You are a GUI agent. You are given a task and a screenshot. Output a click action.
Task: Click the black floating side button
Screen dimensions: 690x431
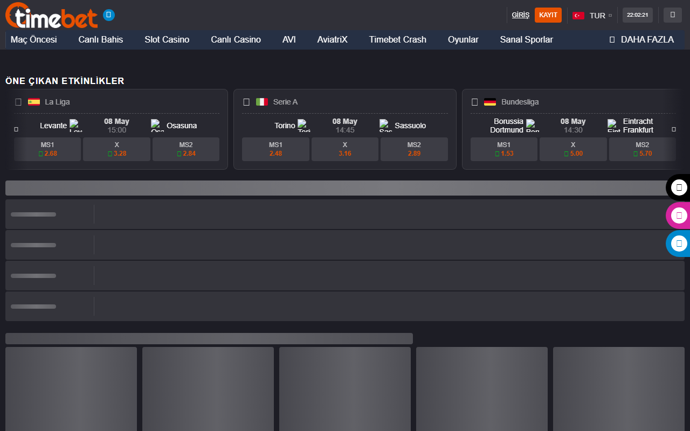coord(679,187)
